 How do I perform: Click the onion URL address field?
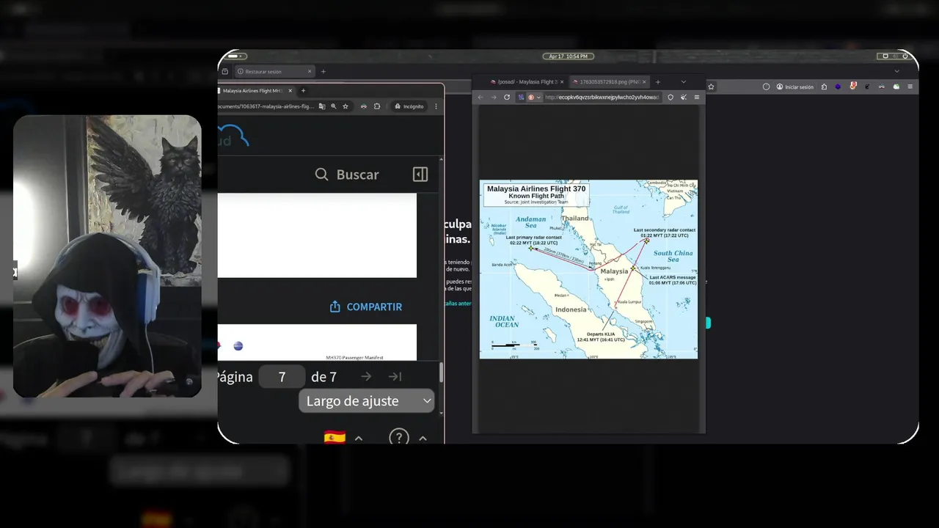pos(602,97)
